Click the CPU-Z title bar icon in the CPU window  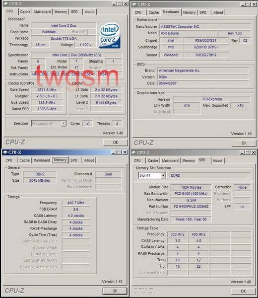point(5,3)
